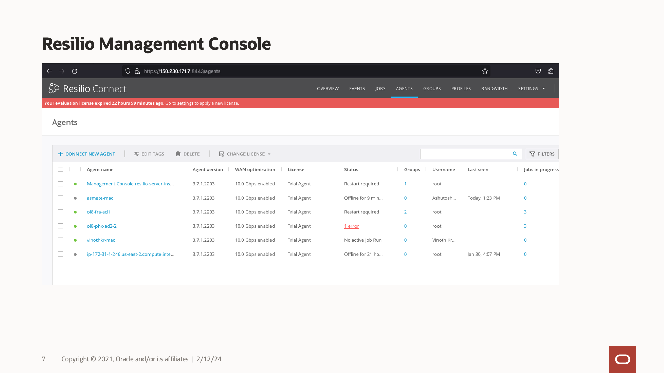Open filters via the funnel icon
Screen dimensions: 664x373
point(532,154)
